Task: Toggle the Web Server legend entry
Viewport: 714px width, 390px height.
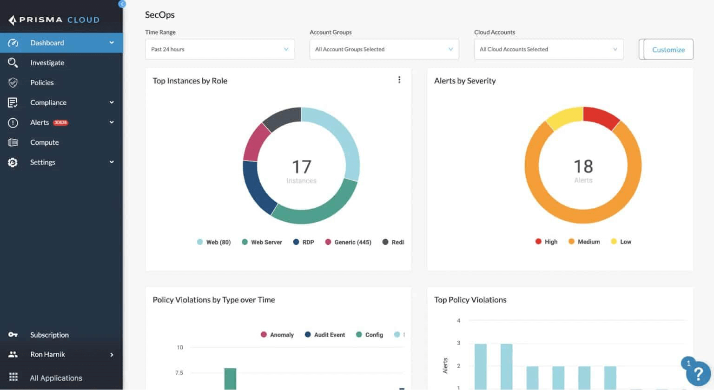Action: (262, 242)
